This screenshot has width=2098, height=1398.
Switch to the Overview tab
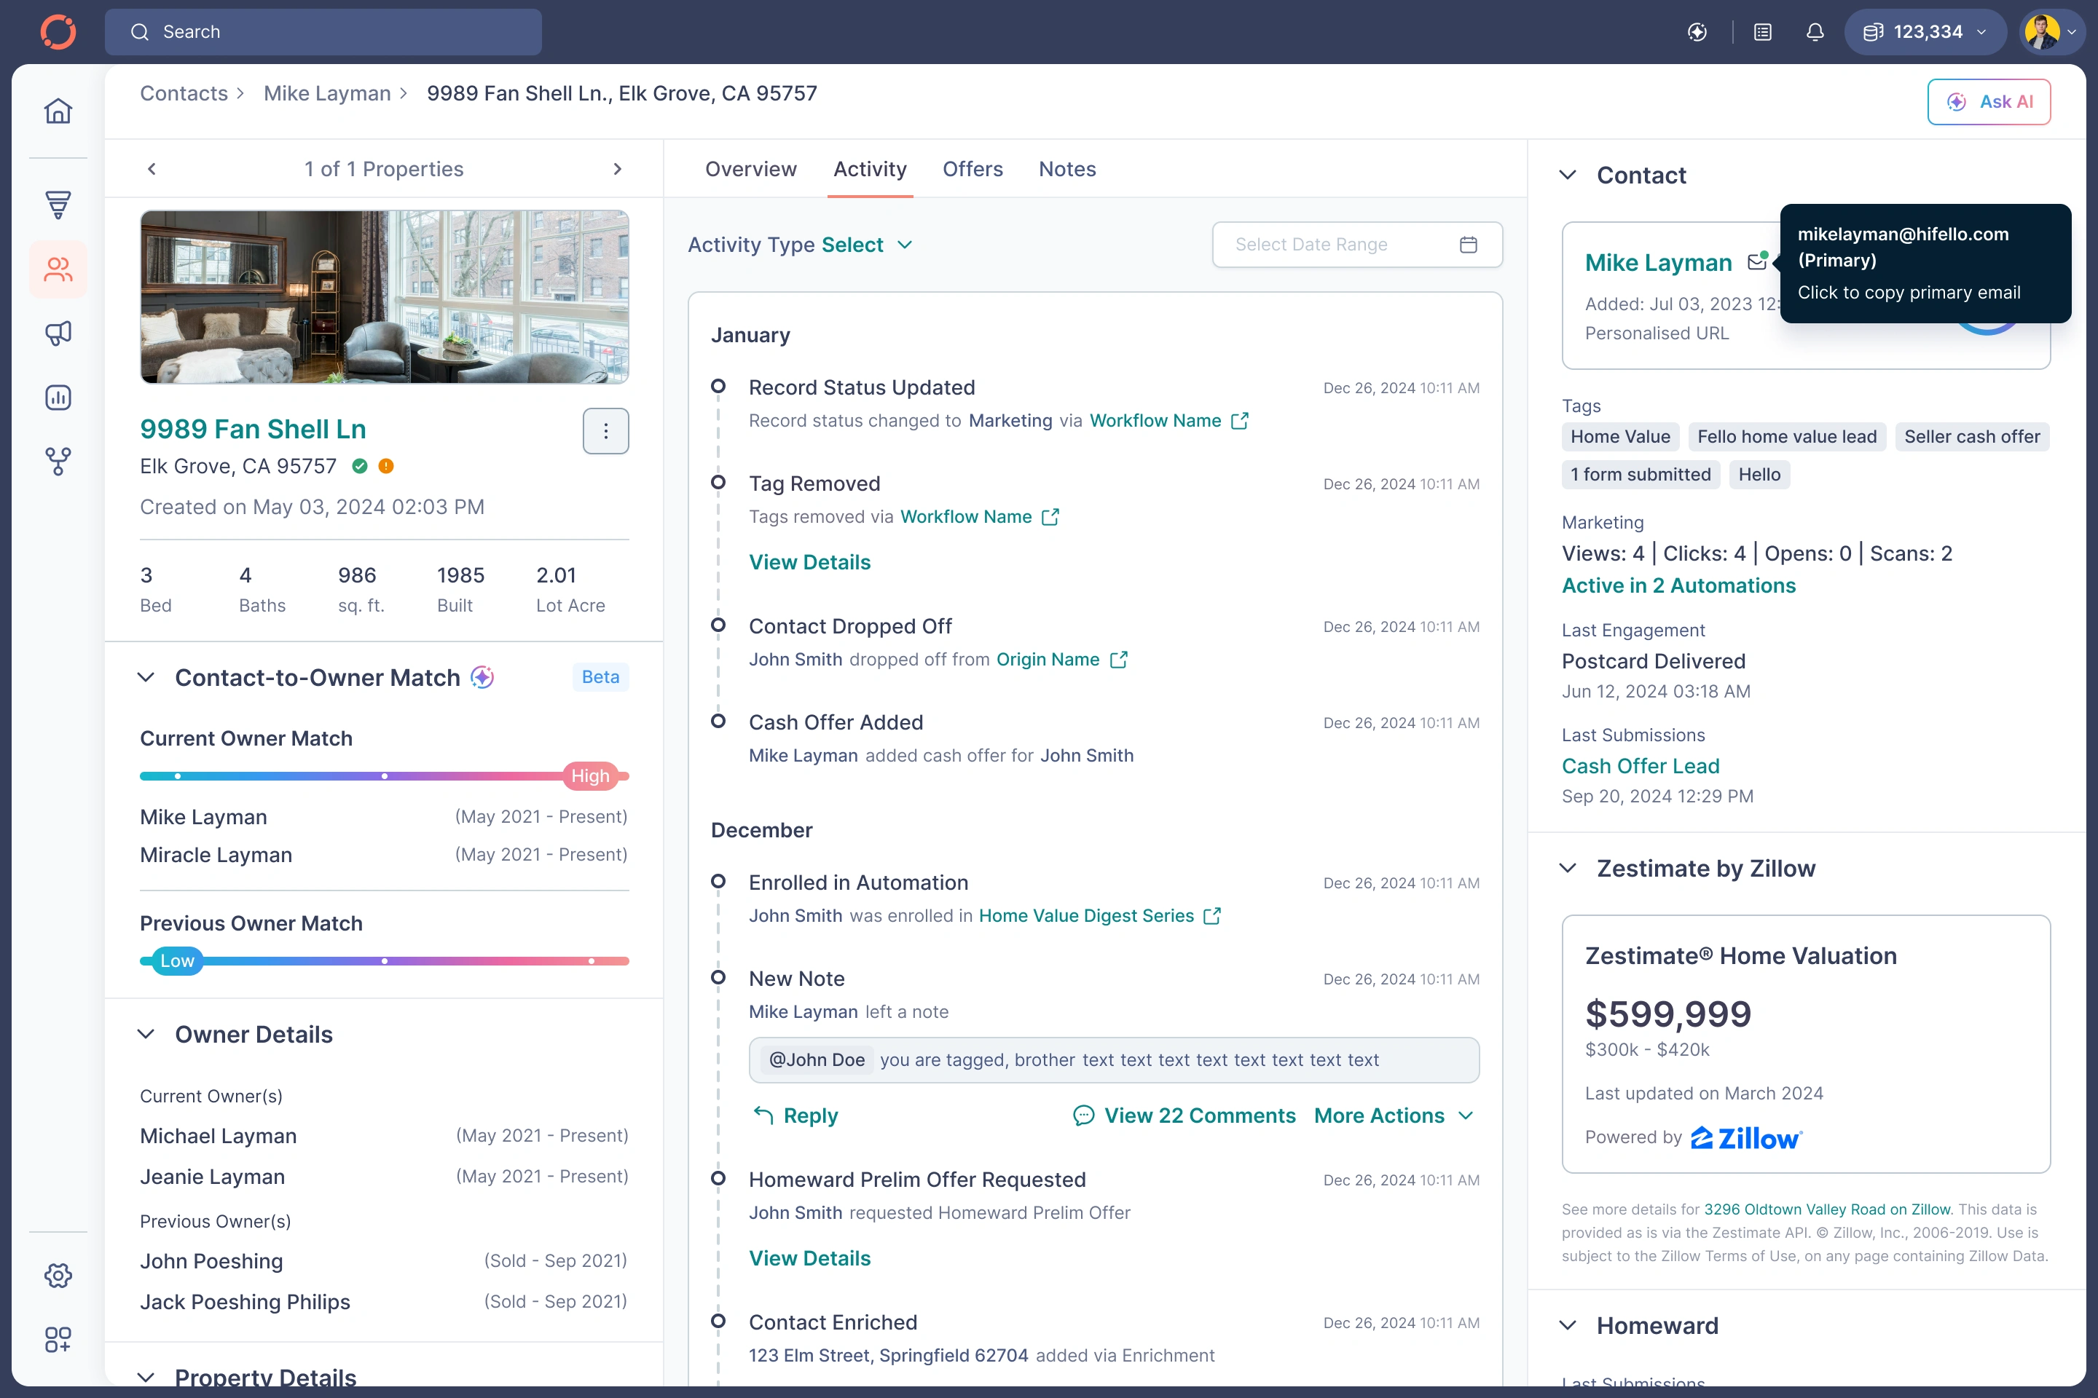(x=750, y=170)
